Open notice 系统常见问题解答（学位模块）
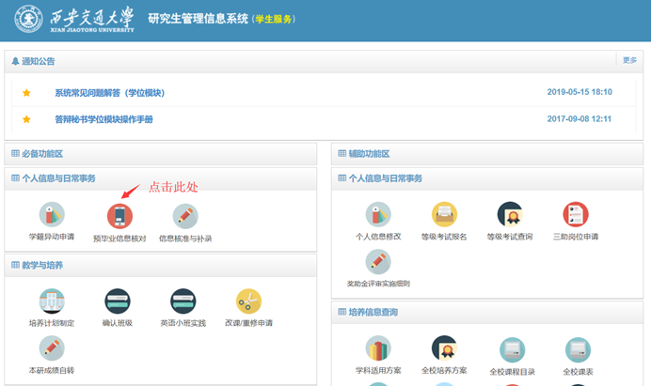Viewport: 651px width, 386px height. point(109,93)
